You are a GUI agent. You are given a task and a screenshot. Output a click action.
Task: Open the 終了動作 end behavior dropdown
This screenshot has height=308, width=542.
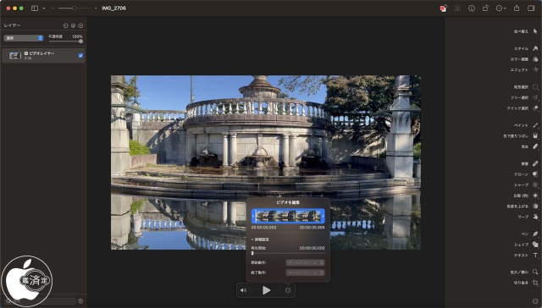(x=305, y=272)
